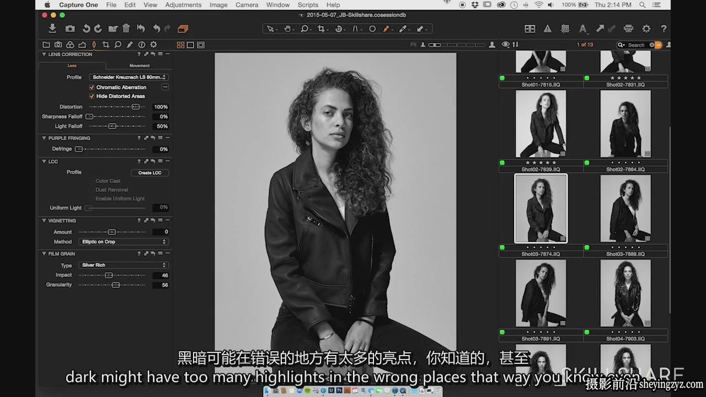Collapse the LCC panel

point(44,162)
